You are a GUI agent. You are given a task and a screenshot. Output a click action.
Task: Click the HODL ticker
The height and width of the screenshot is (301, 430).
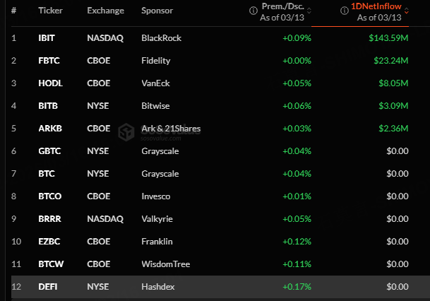click(x=50, y=83)
